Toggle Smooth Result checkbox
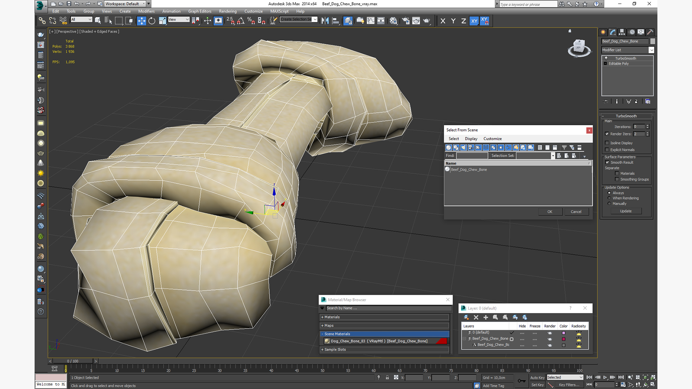Viewport: 692px width, 389px height. pos(607,162)
